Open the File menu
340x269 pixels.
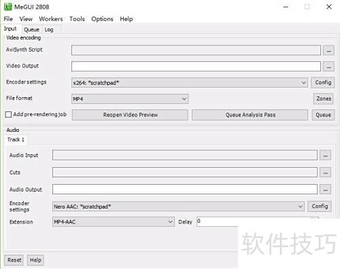8,19
